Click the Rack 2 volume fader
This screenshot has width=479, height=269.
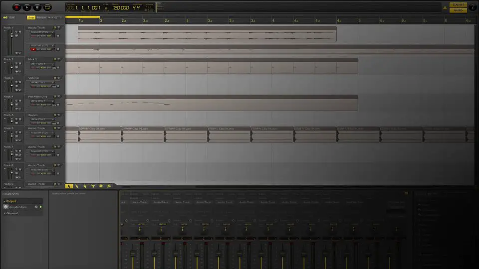pyautogui.click(x=12, y=67)
